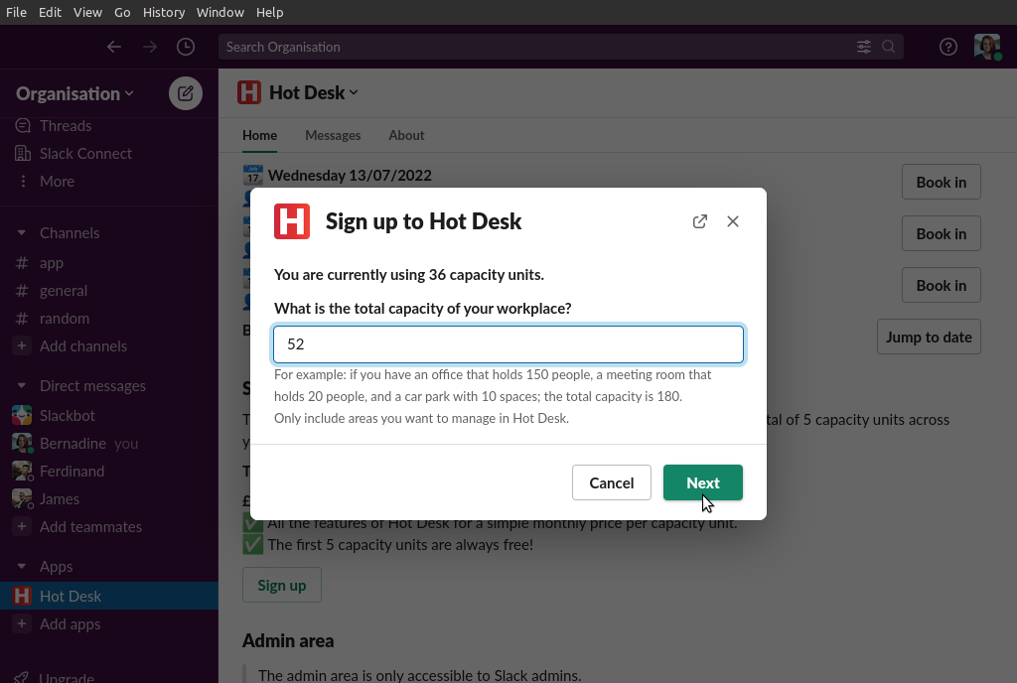This screenshot has width=1017, height=683.
Task: Click the forward navigation arrow
Action: [x=150, y=47]
